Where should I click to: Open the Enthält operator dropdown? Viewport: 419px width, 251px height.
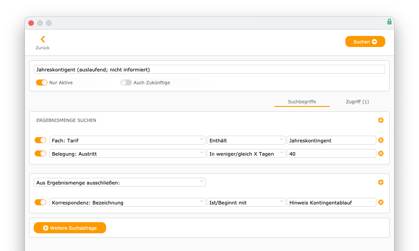click(246, 140)
